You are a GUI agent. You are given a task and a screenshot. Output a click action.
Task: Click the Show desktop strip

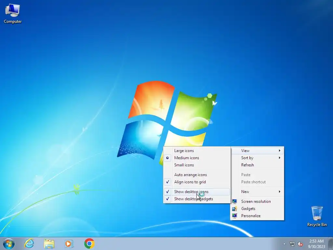point(331,243)
